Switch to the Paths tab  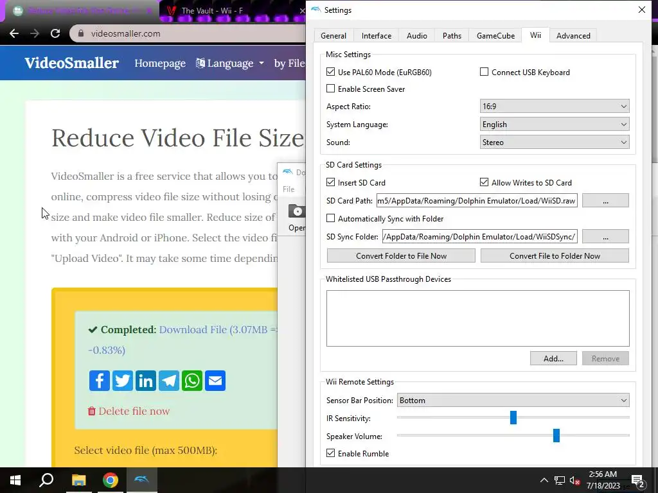(x=452, y=36)
